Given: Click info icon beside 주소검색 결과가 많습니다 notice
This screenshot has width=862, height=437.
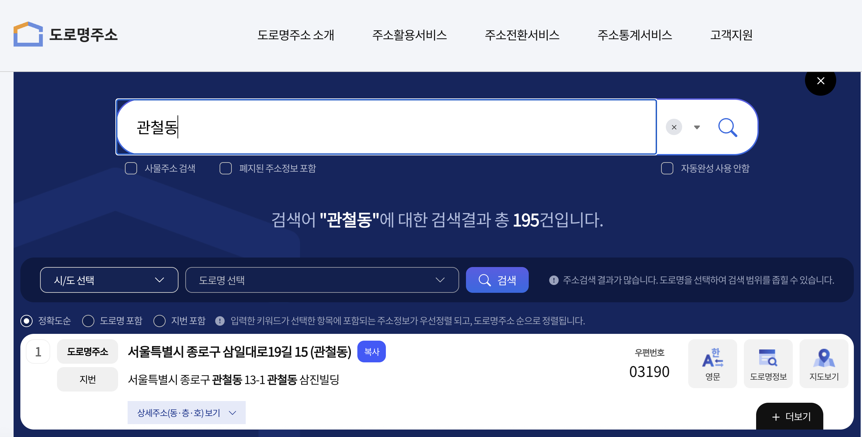Looking at the screenshot, I should tap(554, 280).
